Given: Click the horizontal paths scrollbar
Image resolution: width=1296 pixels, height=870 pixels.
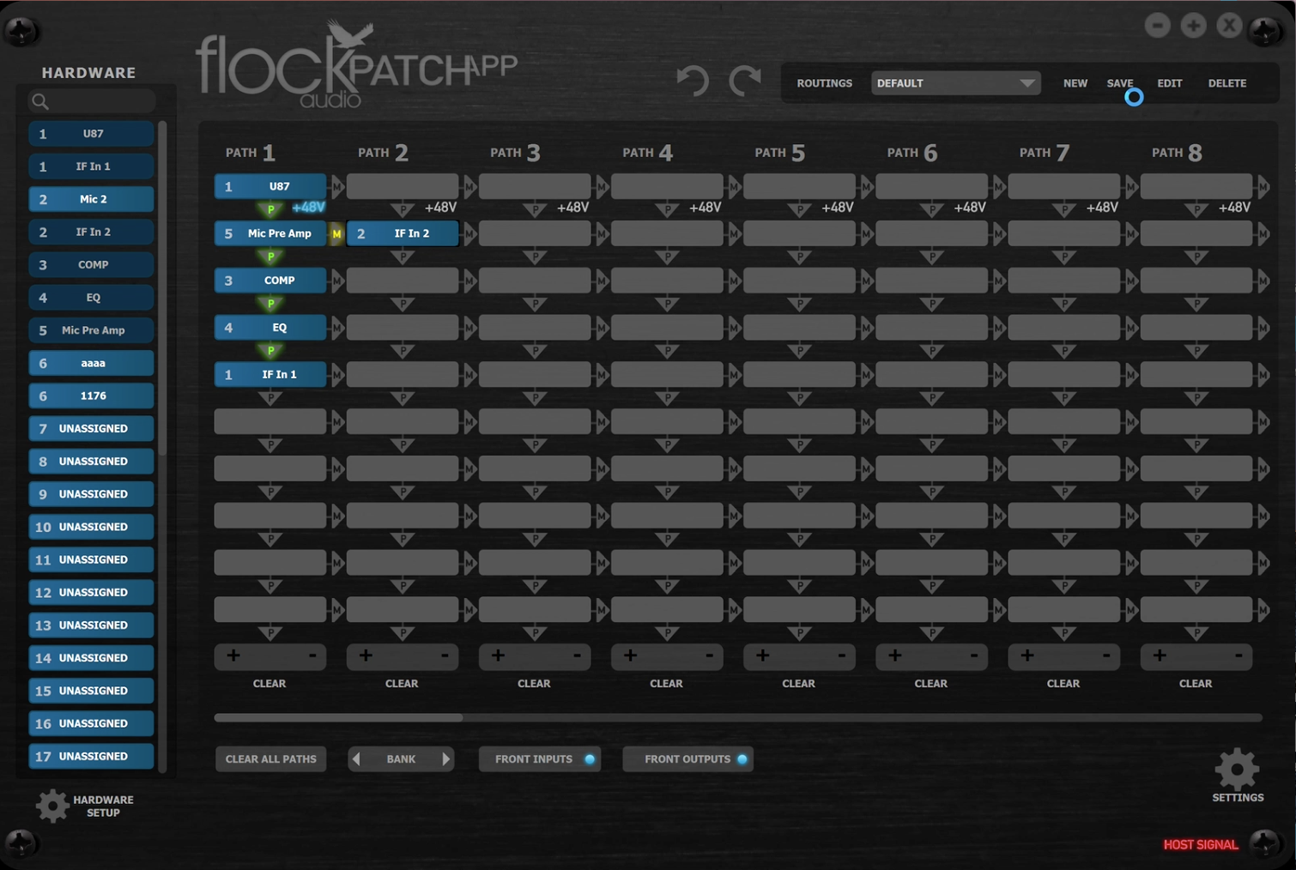Looking at the screenshot, I should (x=338, y=717).
